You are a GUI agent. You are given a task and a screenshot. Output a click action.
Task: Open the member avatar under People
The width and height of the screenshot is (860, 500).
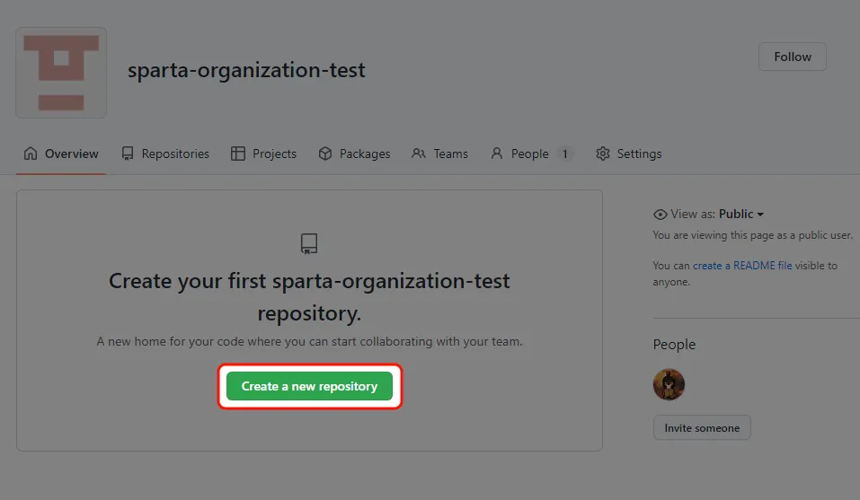669,384
